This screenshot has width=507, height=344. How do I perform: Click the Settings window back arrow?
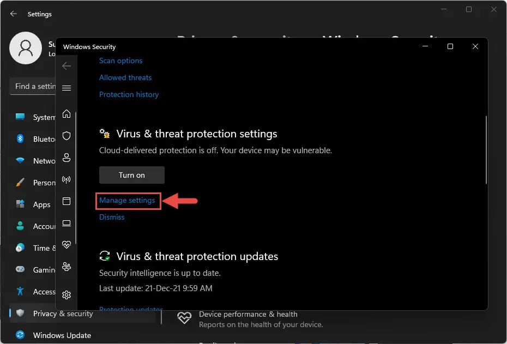(x=13, y=14)
